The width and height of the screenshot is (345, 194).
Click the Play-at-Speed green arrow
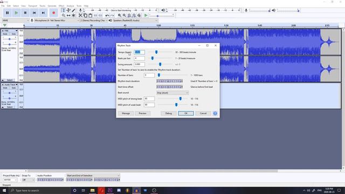pos(146,16)
